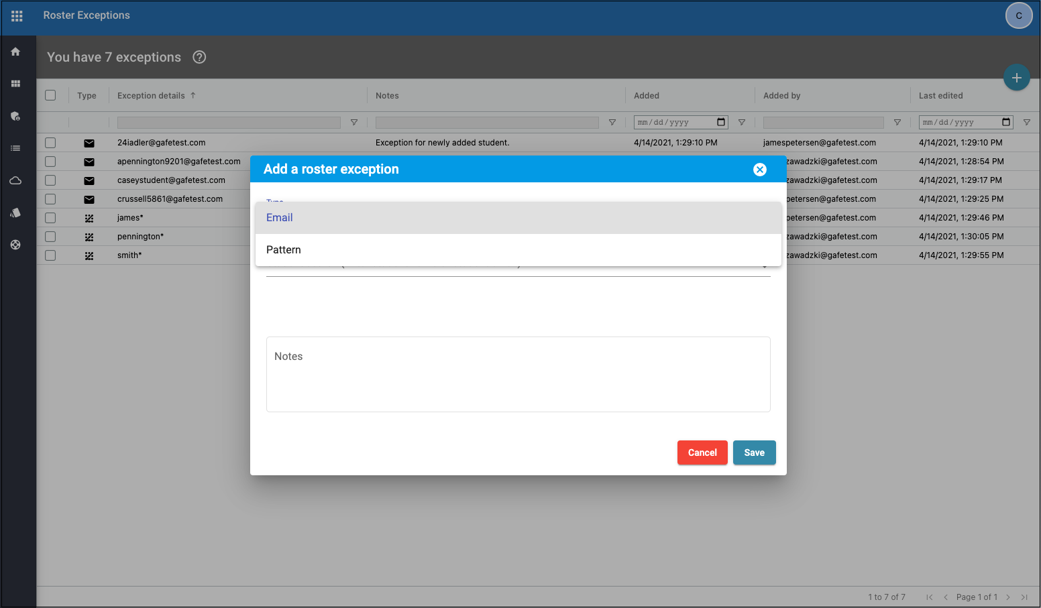Go to Home in the sidebar
1041x608 pixels.
15,52
